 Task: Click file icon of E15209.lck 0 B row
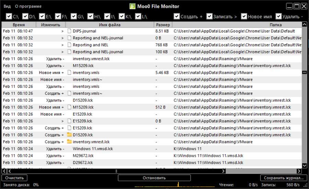[69, 121]
